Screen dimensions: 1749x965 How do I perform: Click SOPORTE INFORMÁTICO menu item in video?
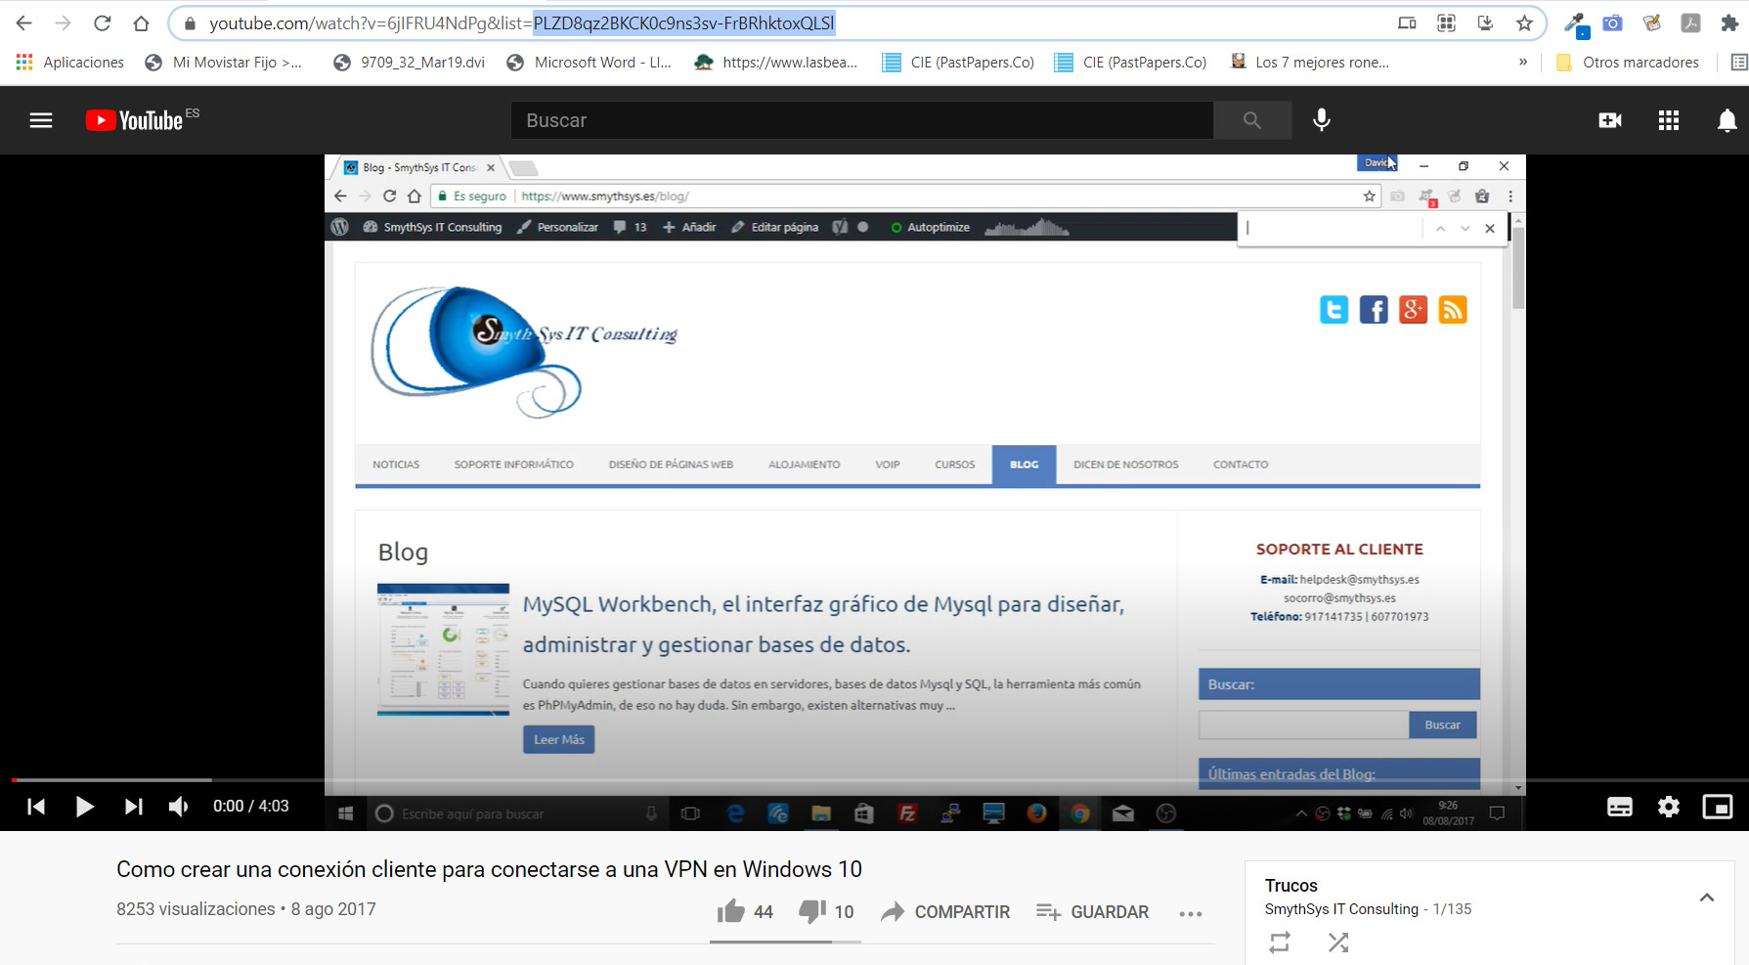(513, 464)
